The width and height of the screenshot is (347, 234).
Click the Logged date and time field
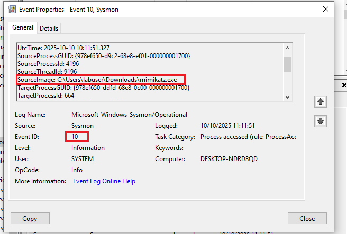coord(228,126)
